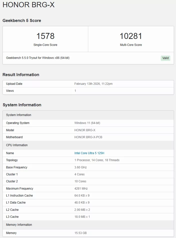The height and width of the screenshot is (238, 176).
Task: Select the Geekbench 5 Score heading
Action: (x=22, y=20)
